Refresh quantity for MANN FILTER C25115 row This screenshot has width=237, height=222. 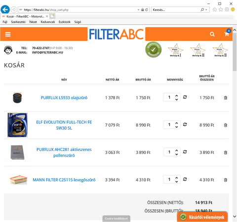[x=185, y=179]
